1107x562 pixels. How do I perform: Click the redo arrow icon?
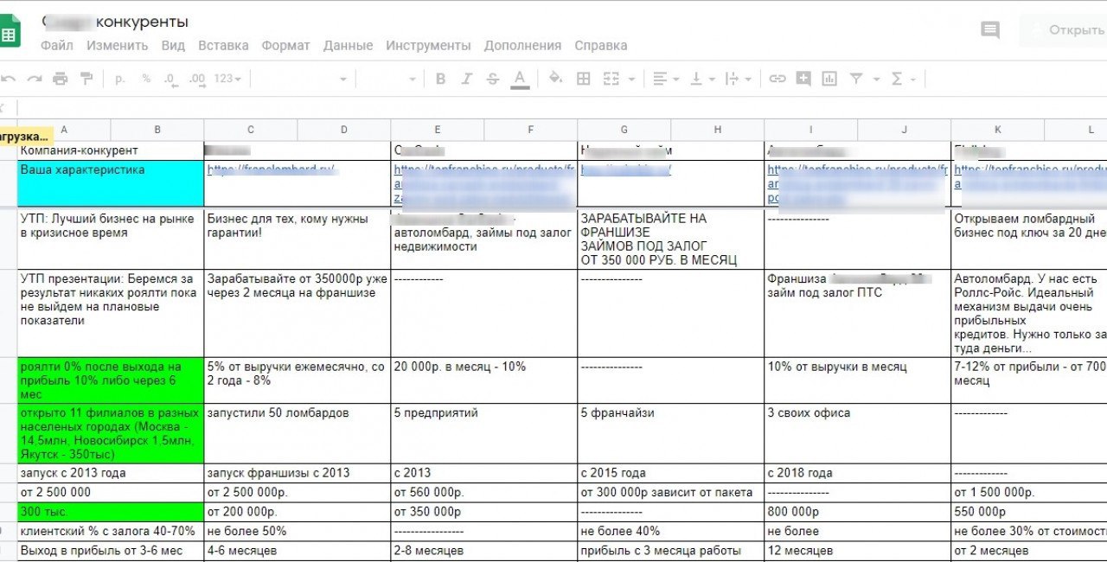coord(35,79)
